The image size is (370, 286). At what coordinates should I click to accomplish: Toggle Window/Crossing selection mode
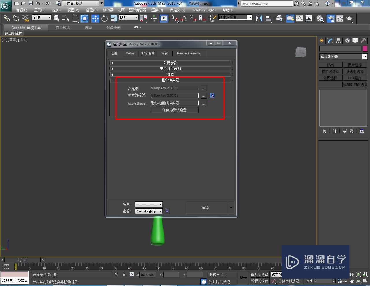coord(84,19)
